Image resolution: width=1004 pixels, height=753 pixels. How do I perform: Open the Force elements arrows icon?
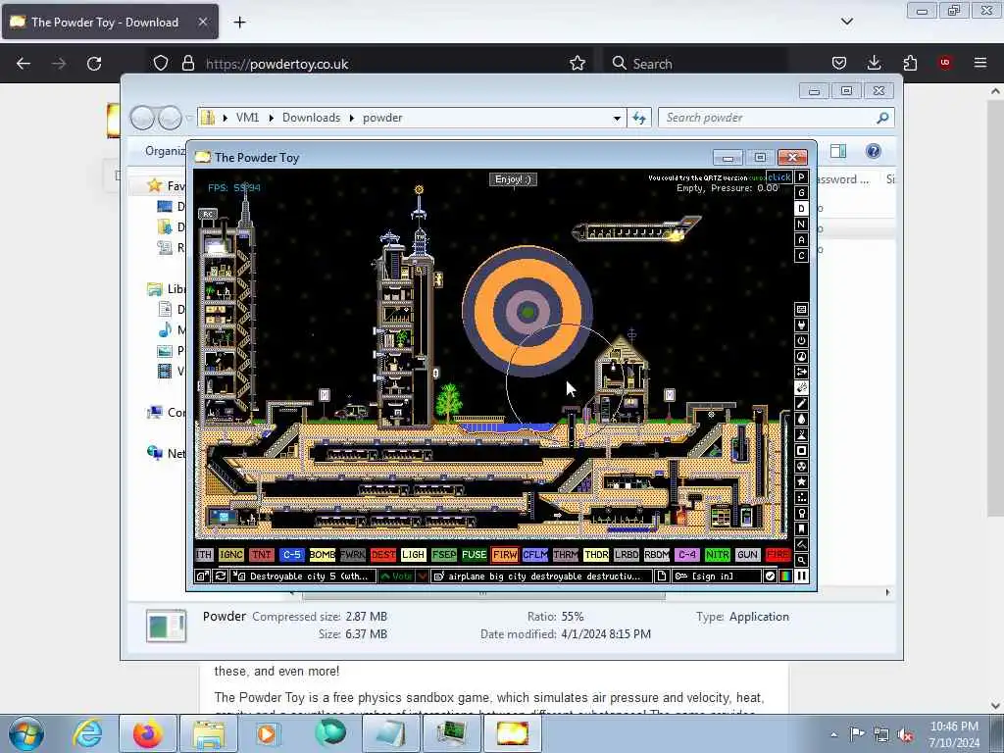801,372
